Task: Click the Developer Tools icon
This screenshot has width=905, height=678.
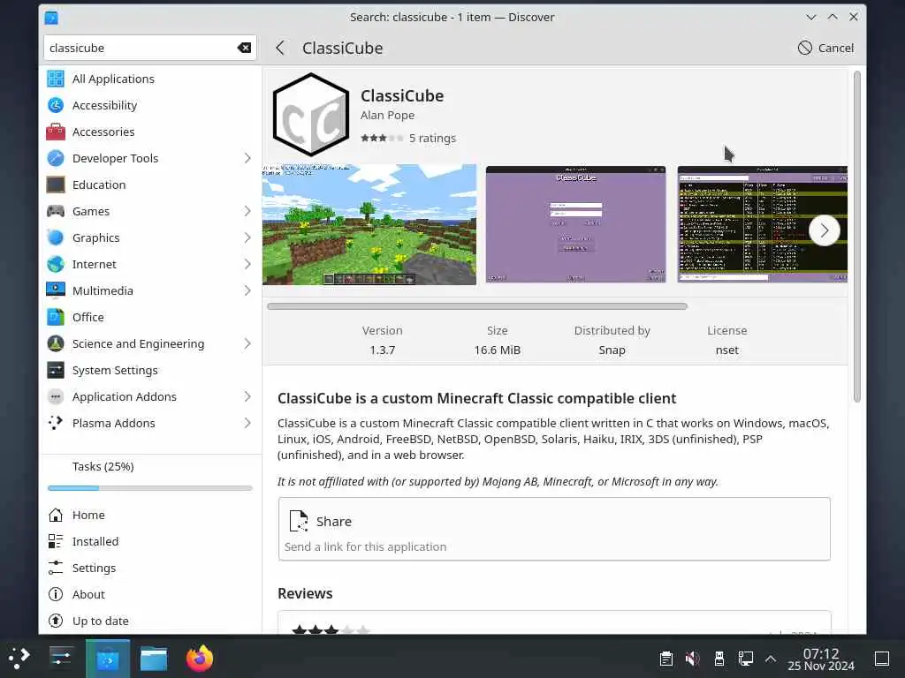Action: click(56, 159)
